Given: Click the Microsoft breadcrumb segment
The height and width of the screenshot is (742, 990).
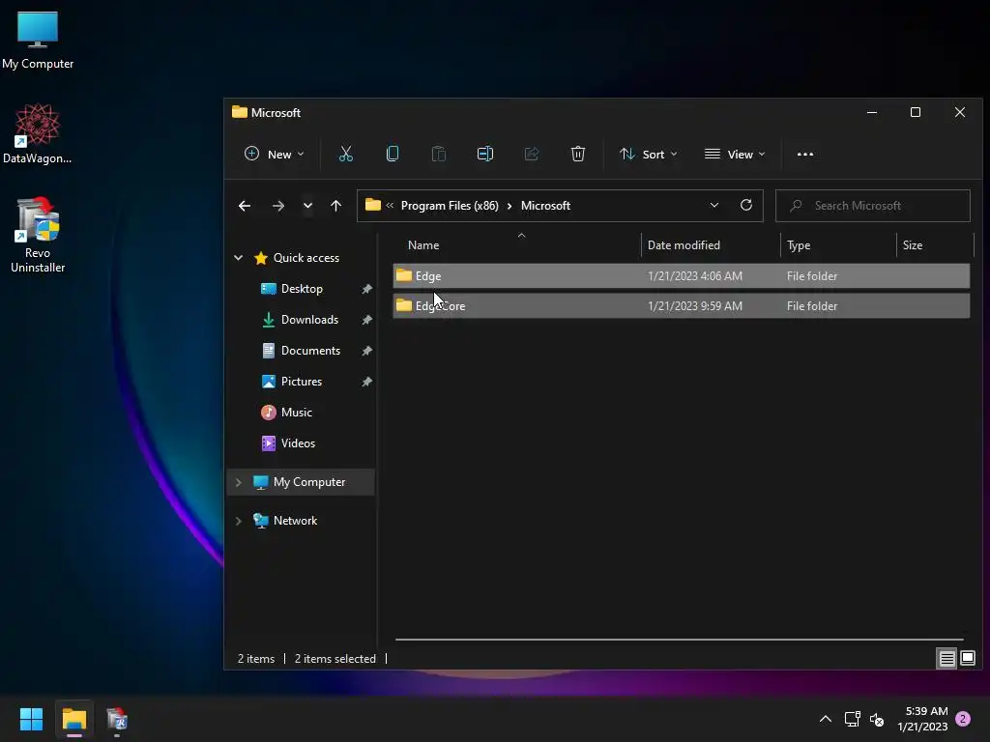Looking at the screenshot, I should [x=545, y=206].
